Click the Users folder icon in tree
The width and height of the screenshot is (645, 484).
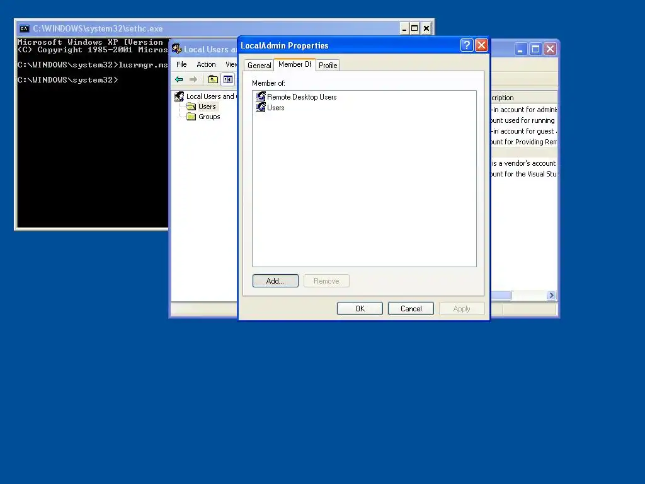191,107
